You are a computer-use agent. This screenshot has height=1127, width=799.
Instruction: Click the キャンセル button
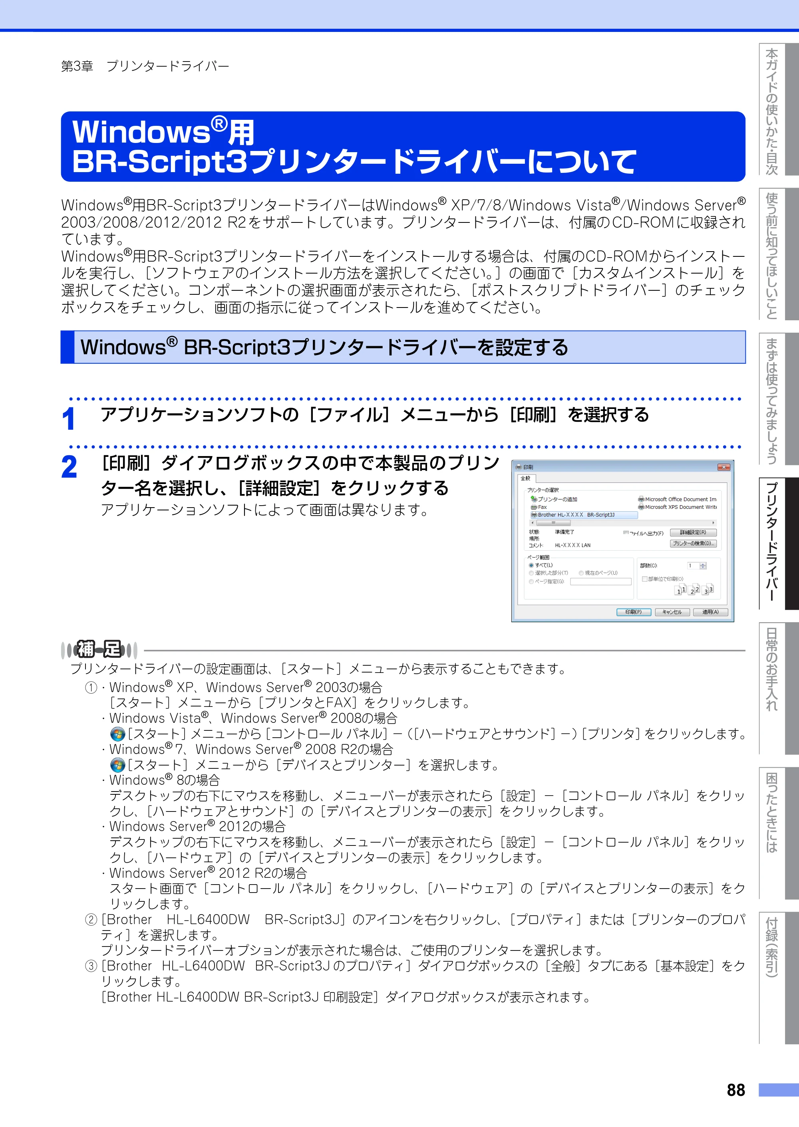(x=672, y=612)
